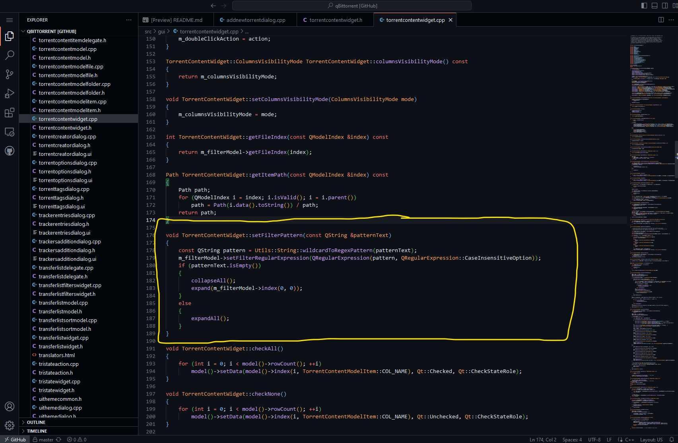Click the GitHub remote indicator in status bar
The height and width of the screenshot is (443, 678).
click(x=15, y=439)
